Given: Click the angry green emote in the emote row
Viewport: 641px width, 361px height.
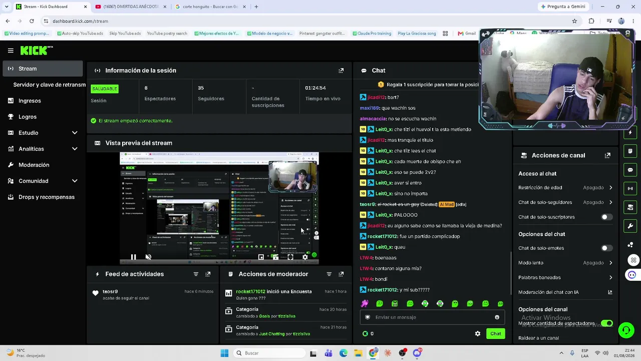Looking at the screenshot, I should pyautogui.click(x=395, y=303).
